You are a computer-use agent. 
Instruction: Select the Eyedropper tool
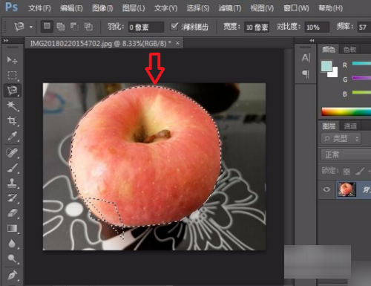click(x=12, y=136)
